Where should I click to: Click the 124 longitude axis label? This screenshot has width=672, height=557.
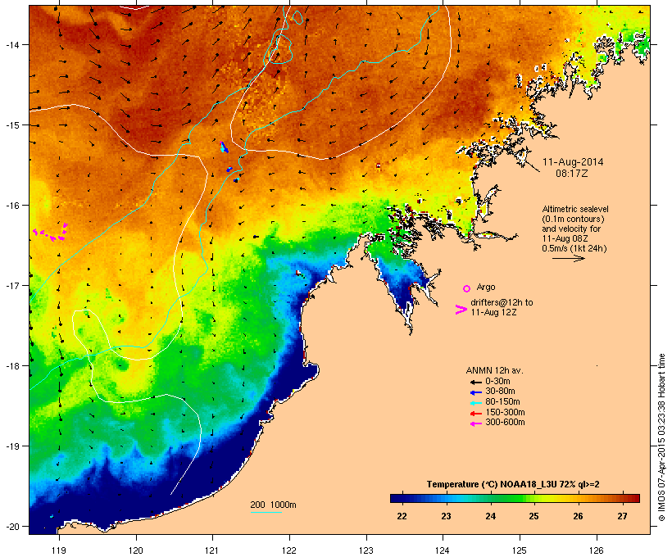pos(443,550)
